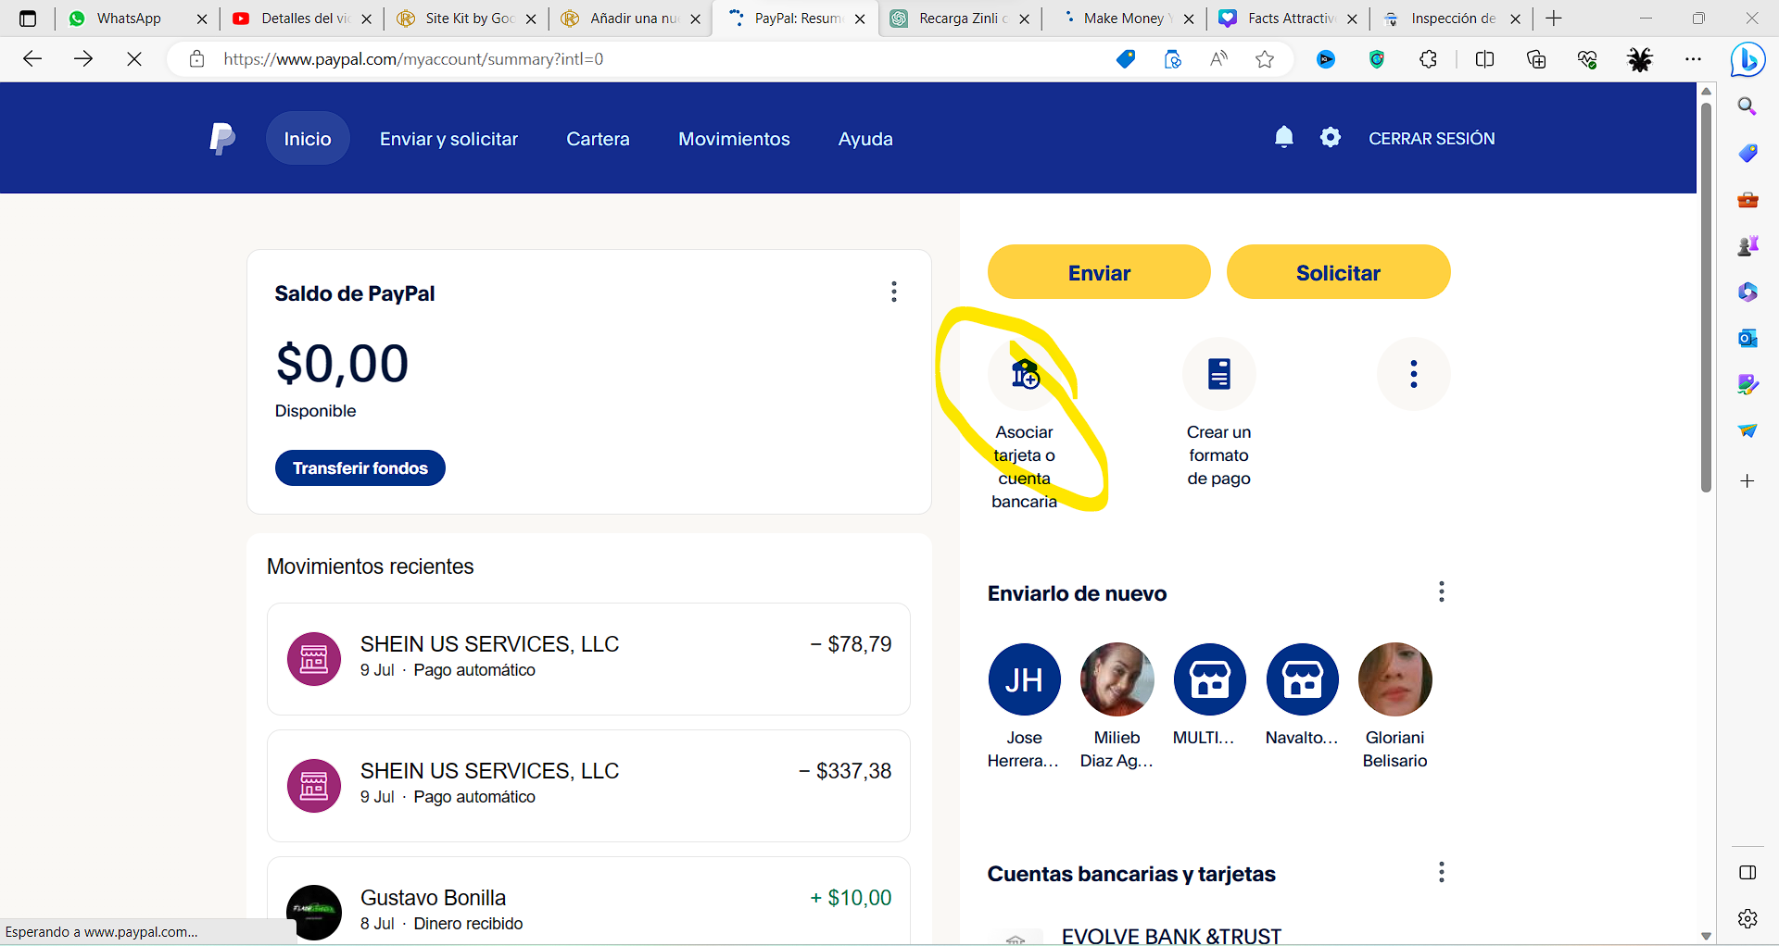Open the notifications bell
This screenshot has width=1779, height=946.
coord(1283,137)
